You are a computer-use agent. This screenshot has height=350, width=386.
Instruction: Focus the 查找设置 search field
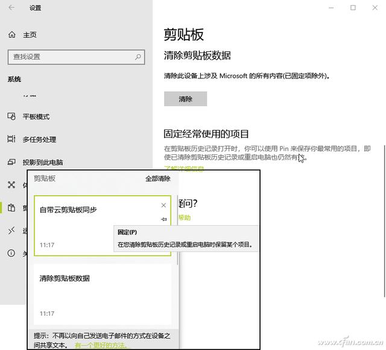[x=76, y=57]
